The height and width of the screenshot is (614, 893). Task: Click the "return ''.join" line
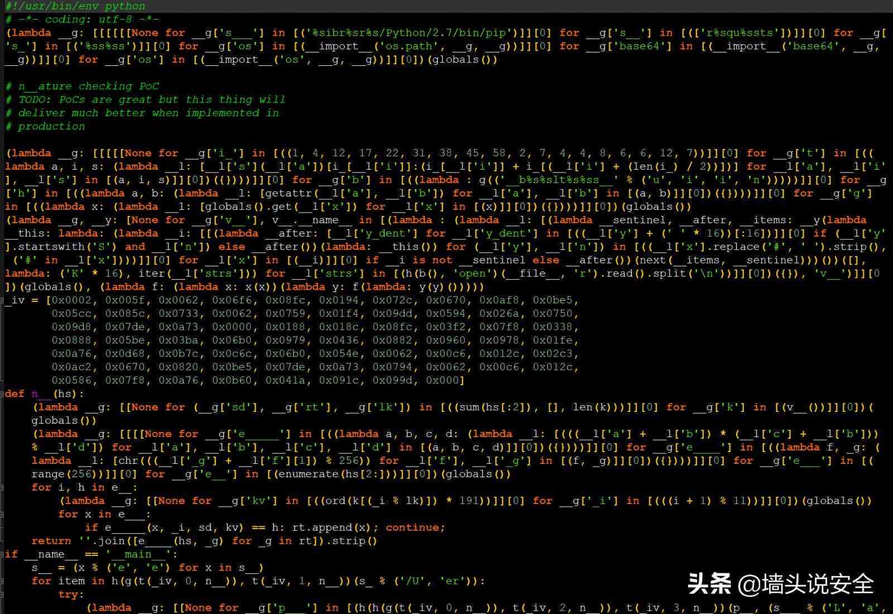[x=205, y=542]
